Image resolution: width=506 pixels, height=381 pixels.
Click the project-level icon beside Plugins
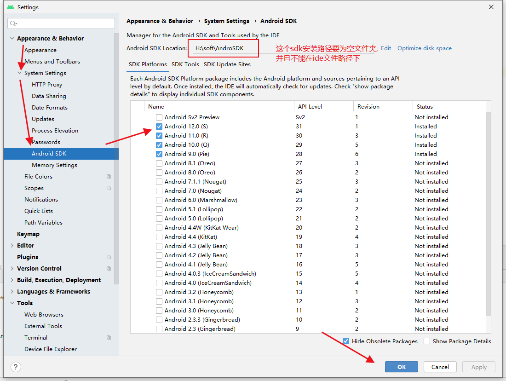109,257
